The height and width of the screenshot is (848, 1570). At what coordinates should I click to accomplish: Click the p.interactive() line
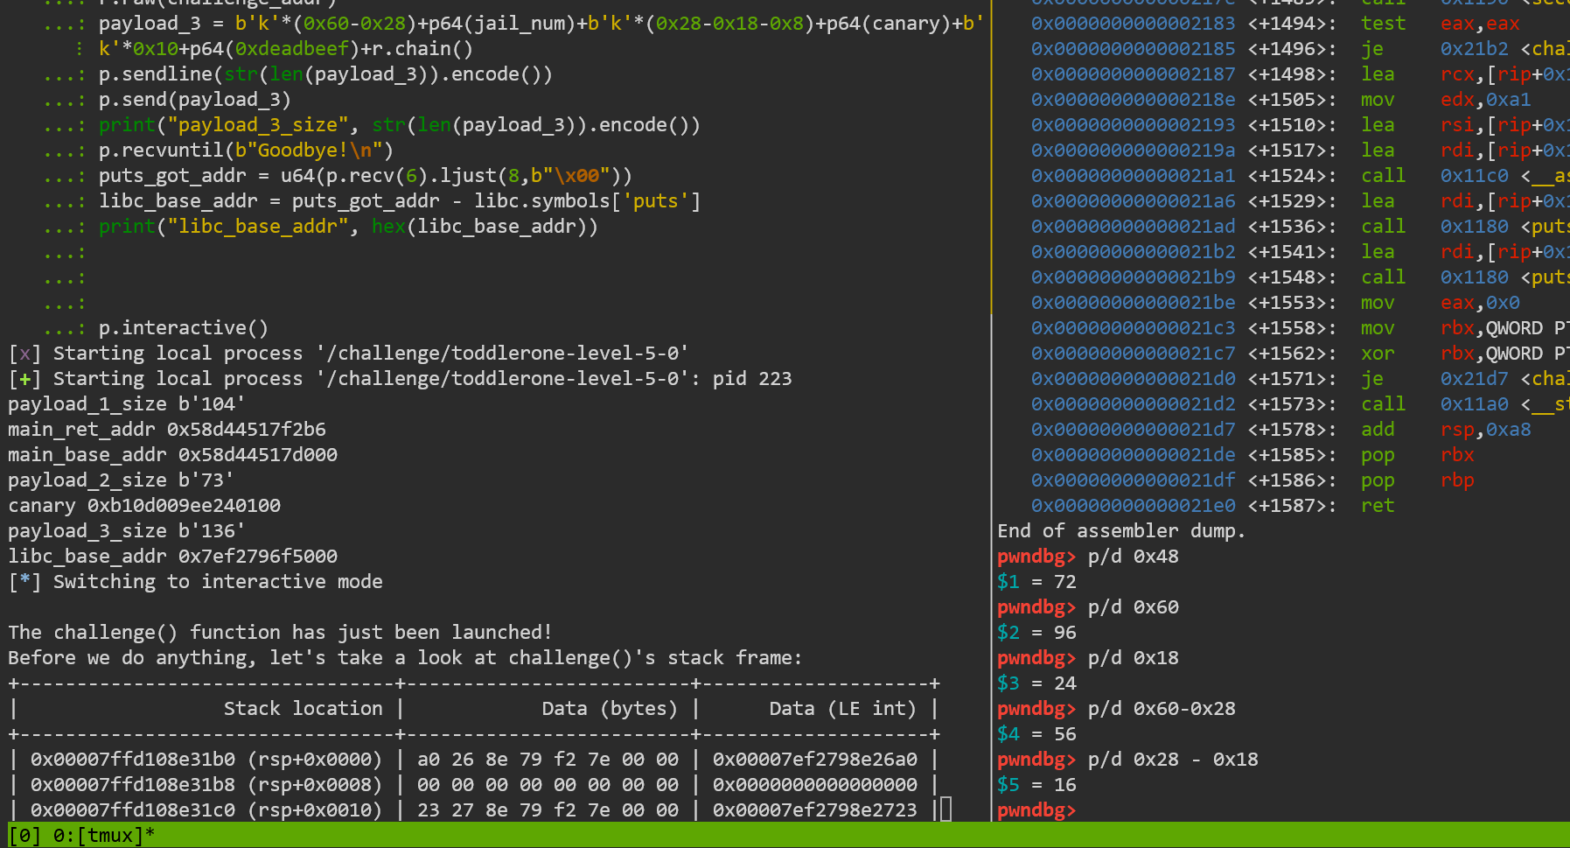pos(184,328)
